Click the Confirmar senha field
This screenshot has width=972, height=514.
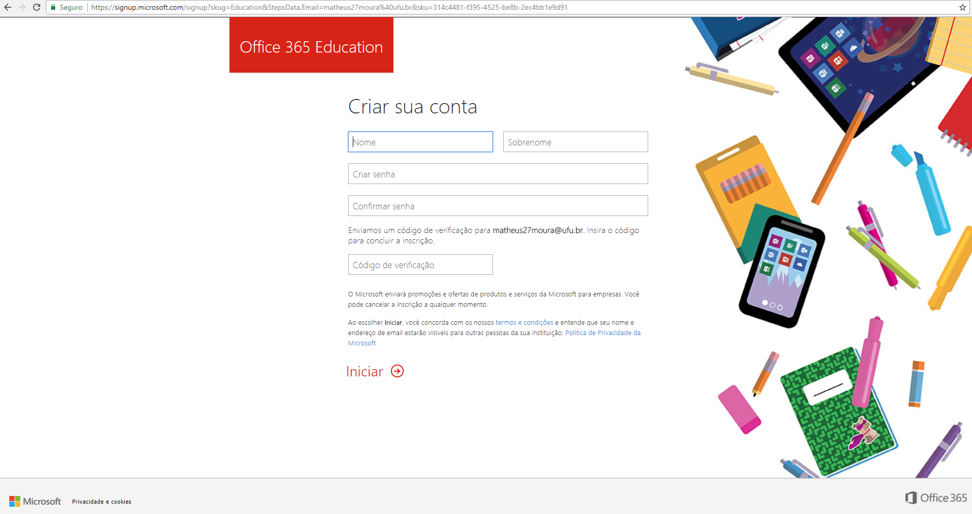tap(498, 206)
